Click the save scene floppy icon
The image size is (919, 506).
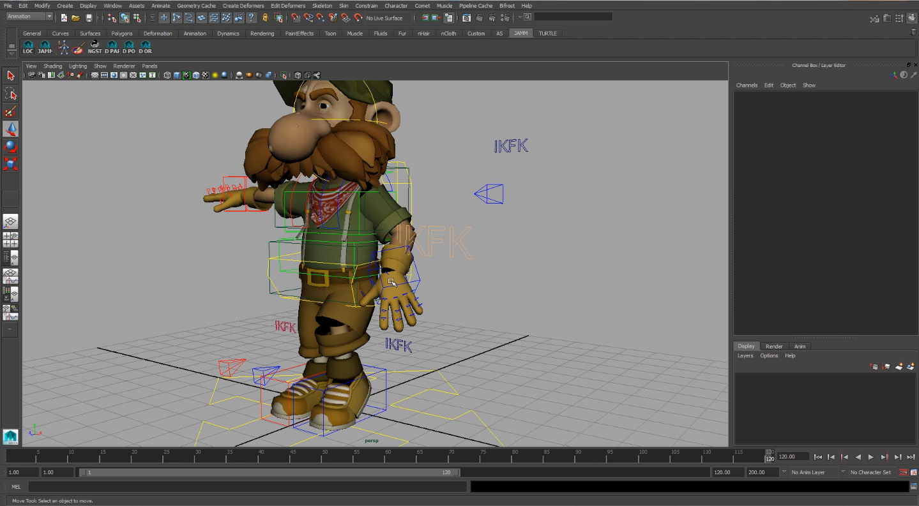pyautogui.click(x=89, y=18)
